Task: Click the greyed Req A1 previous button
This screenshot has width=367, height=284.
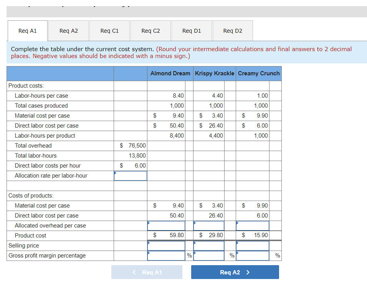Action: pyautogui.click(x=147, y=272)
